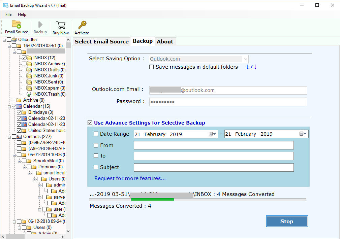Toggle Use Advance Settings for Selective Backup
Screen dimensions: 340x239
click(90, 123)
